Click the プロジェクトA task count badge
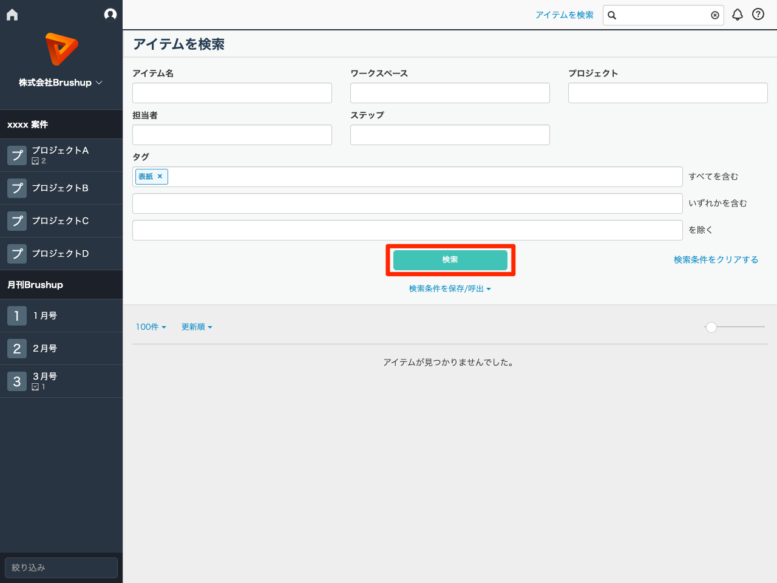Viewport: 777px width, 583px height. 39,161
